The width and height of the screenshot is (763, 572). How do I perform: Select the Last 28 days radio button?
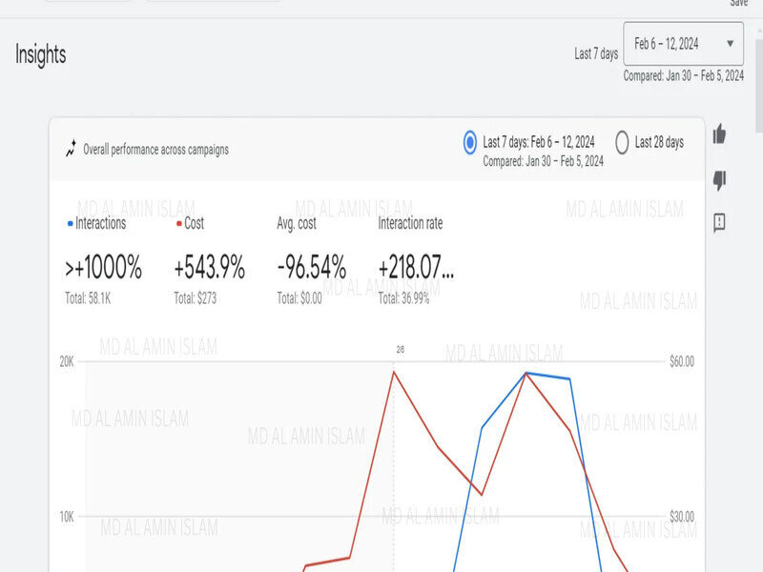[x=622, y=142]
